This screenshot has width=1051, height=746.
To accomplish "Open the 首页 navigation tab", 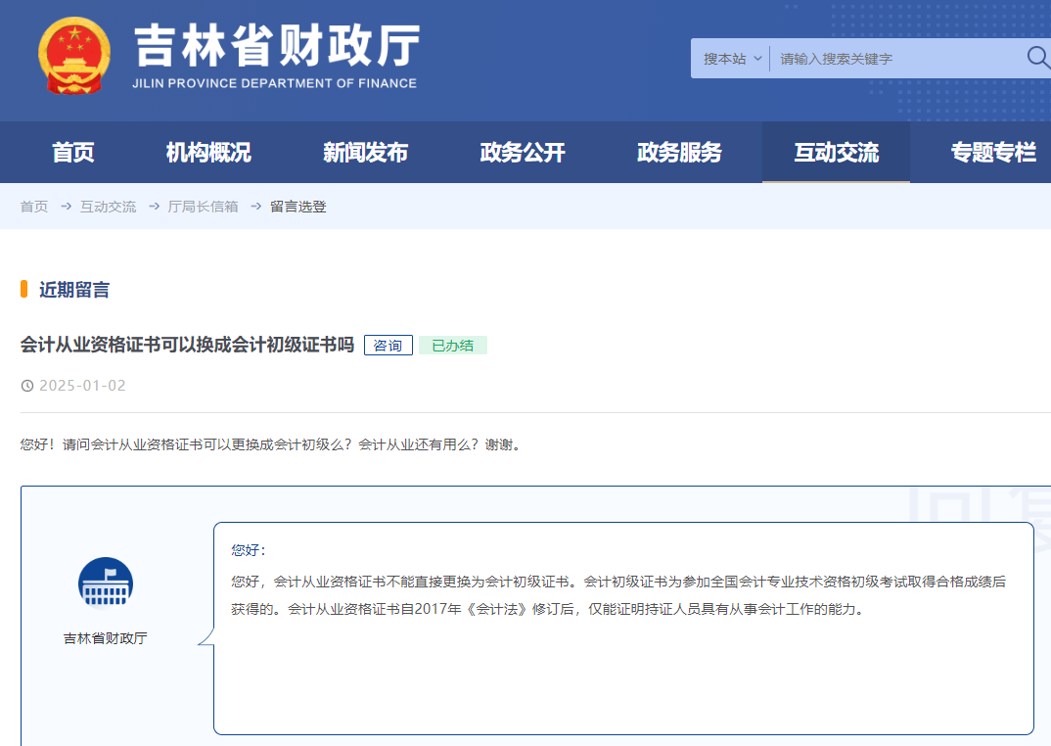I will [73, 153].
